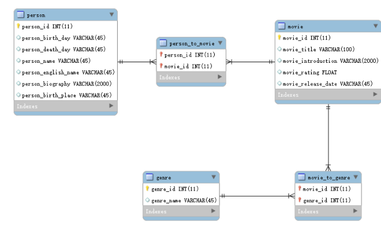Collapse the person table with header arrow
Image resolution: width=381 pixels, height=227 pixels.
coord(111,14)
